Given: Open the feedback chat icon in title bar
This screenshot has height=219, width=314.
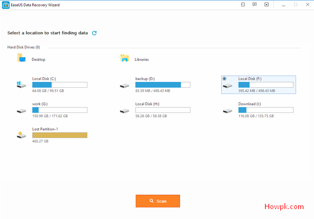Looking at the screenshot, I should (254, 4).
